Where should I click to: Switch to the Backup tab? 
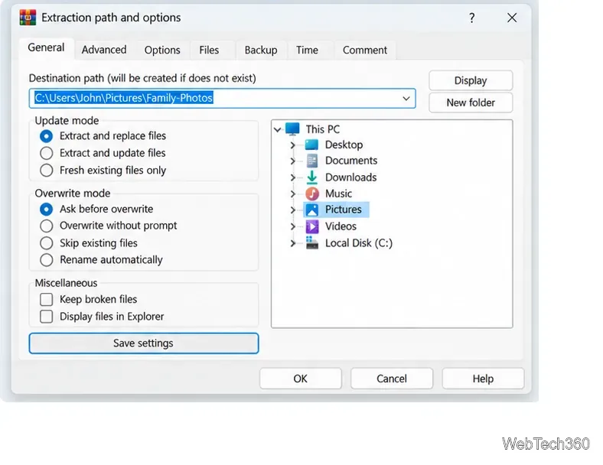click(x=261, y=50)
